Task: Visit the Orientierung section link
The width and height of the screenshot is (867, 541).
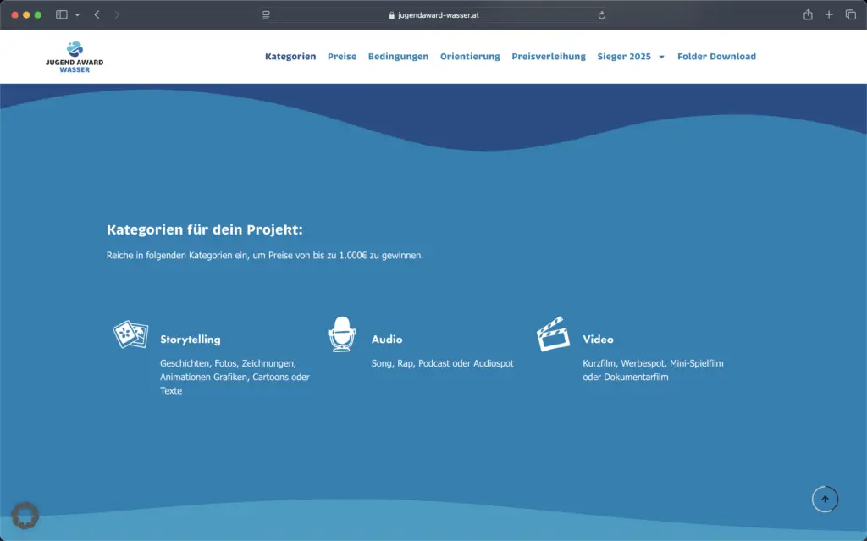Action: tap(472, 56)
